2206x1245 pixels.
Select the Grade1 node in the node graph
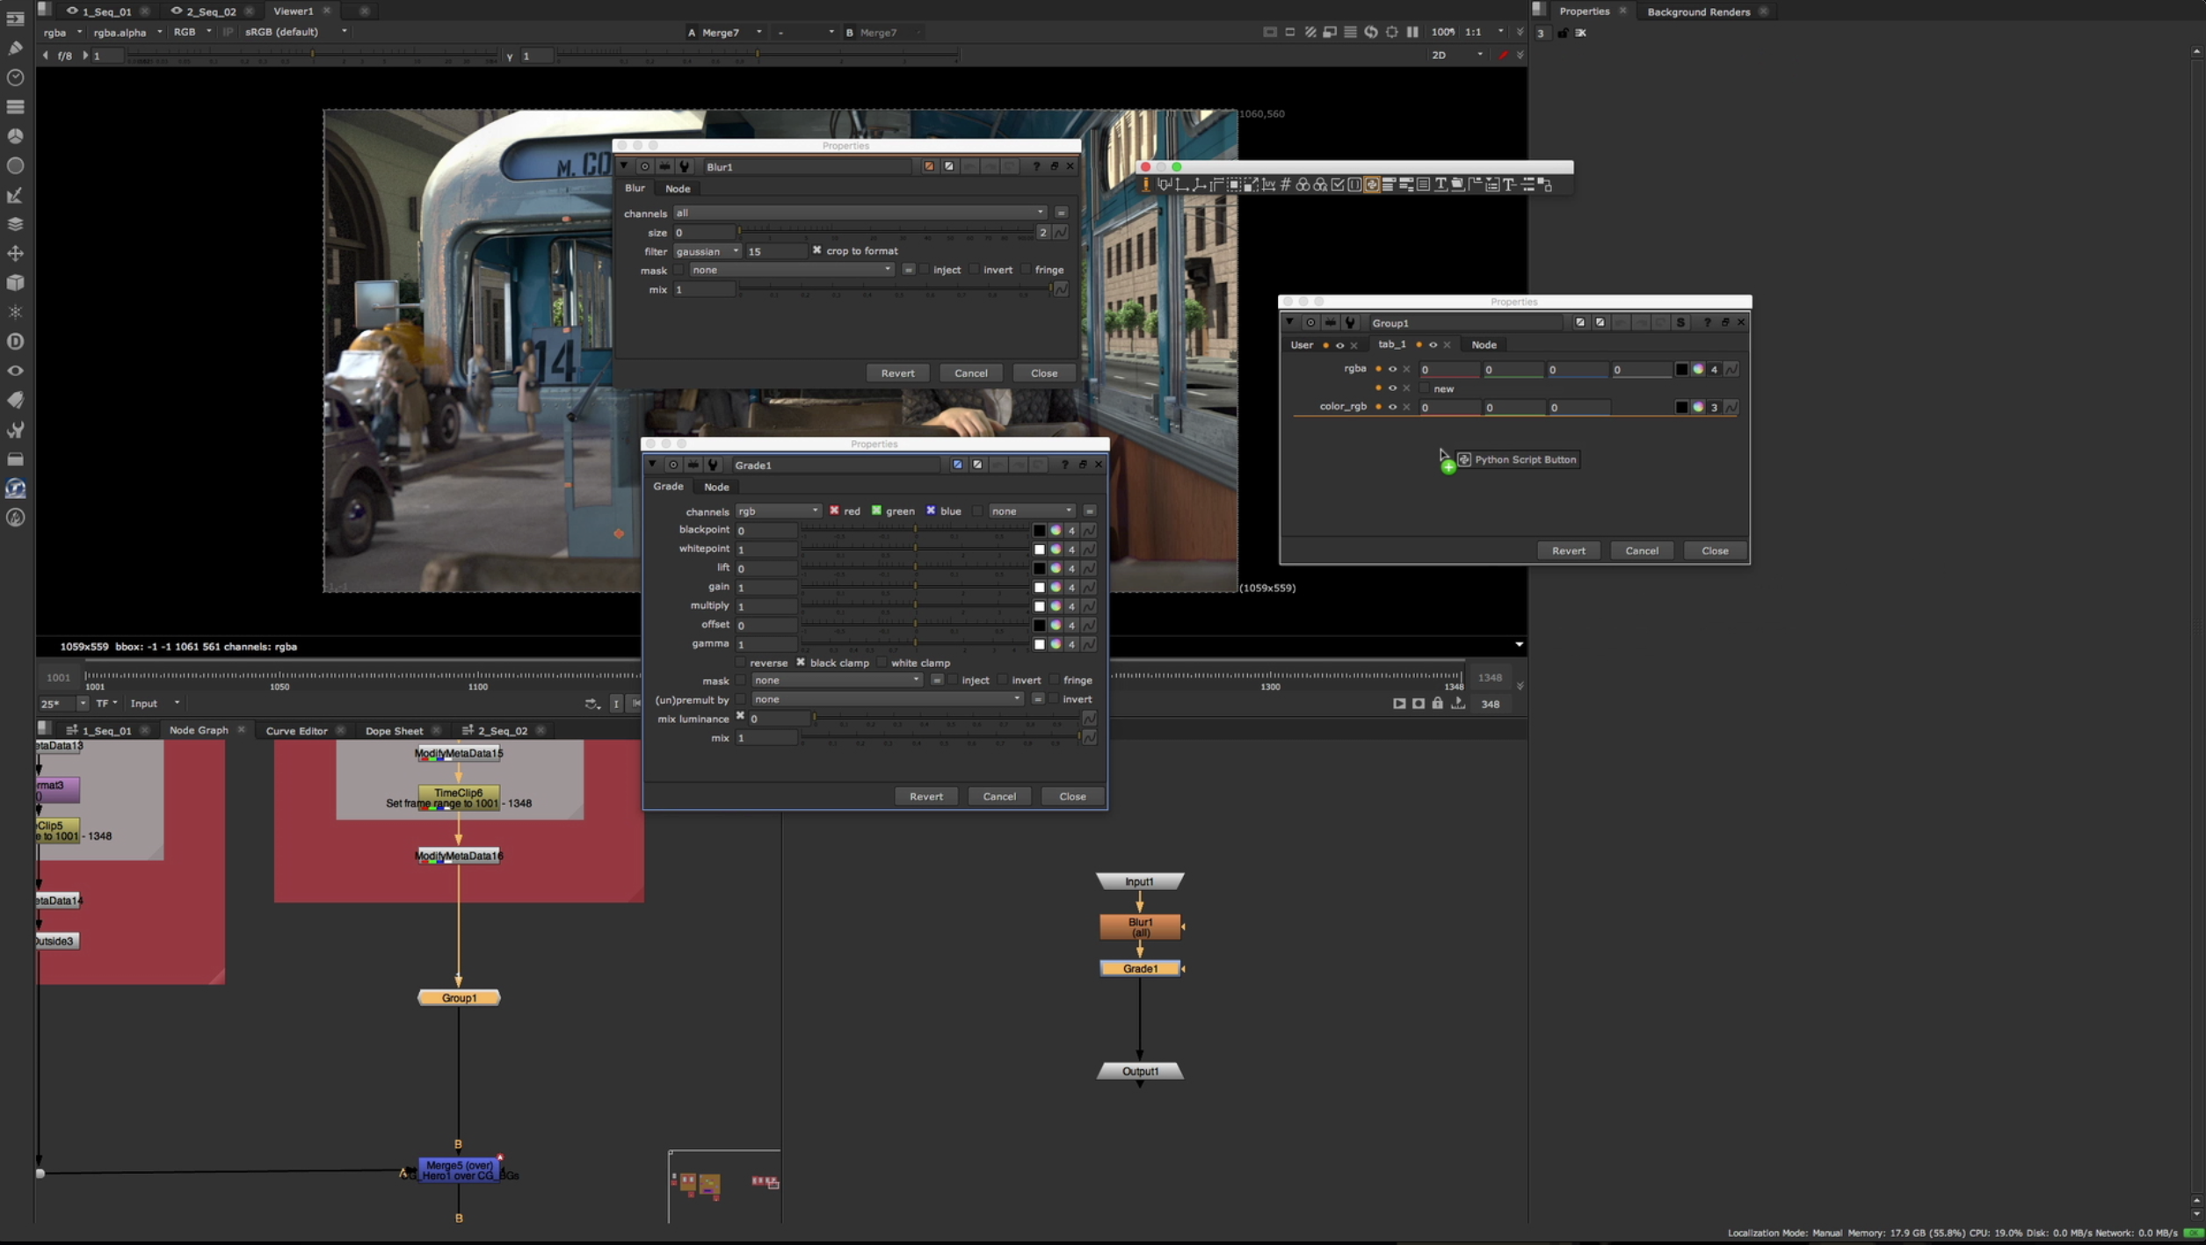[1139, 968]
